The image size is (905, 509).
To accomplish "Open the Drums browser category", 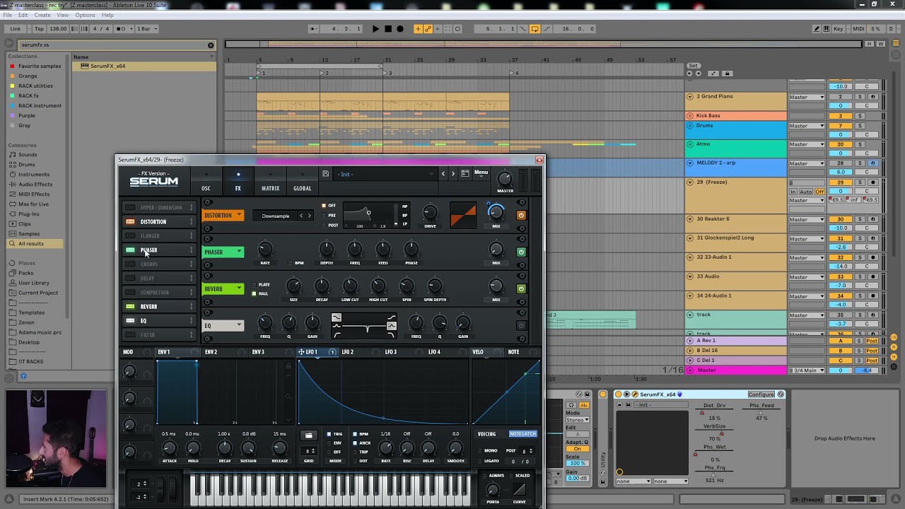I will tap(27, 165).
